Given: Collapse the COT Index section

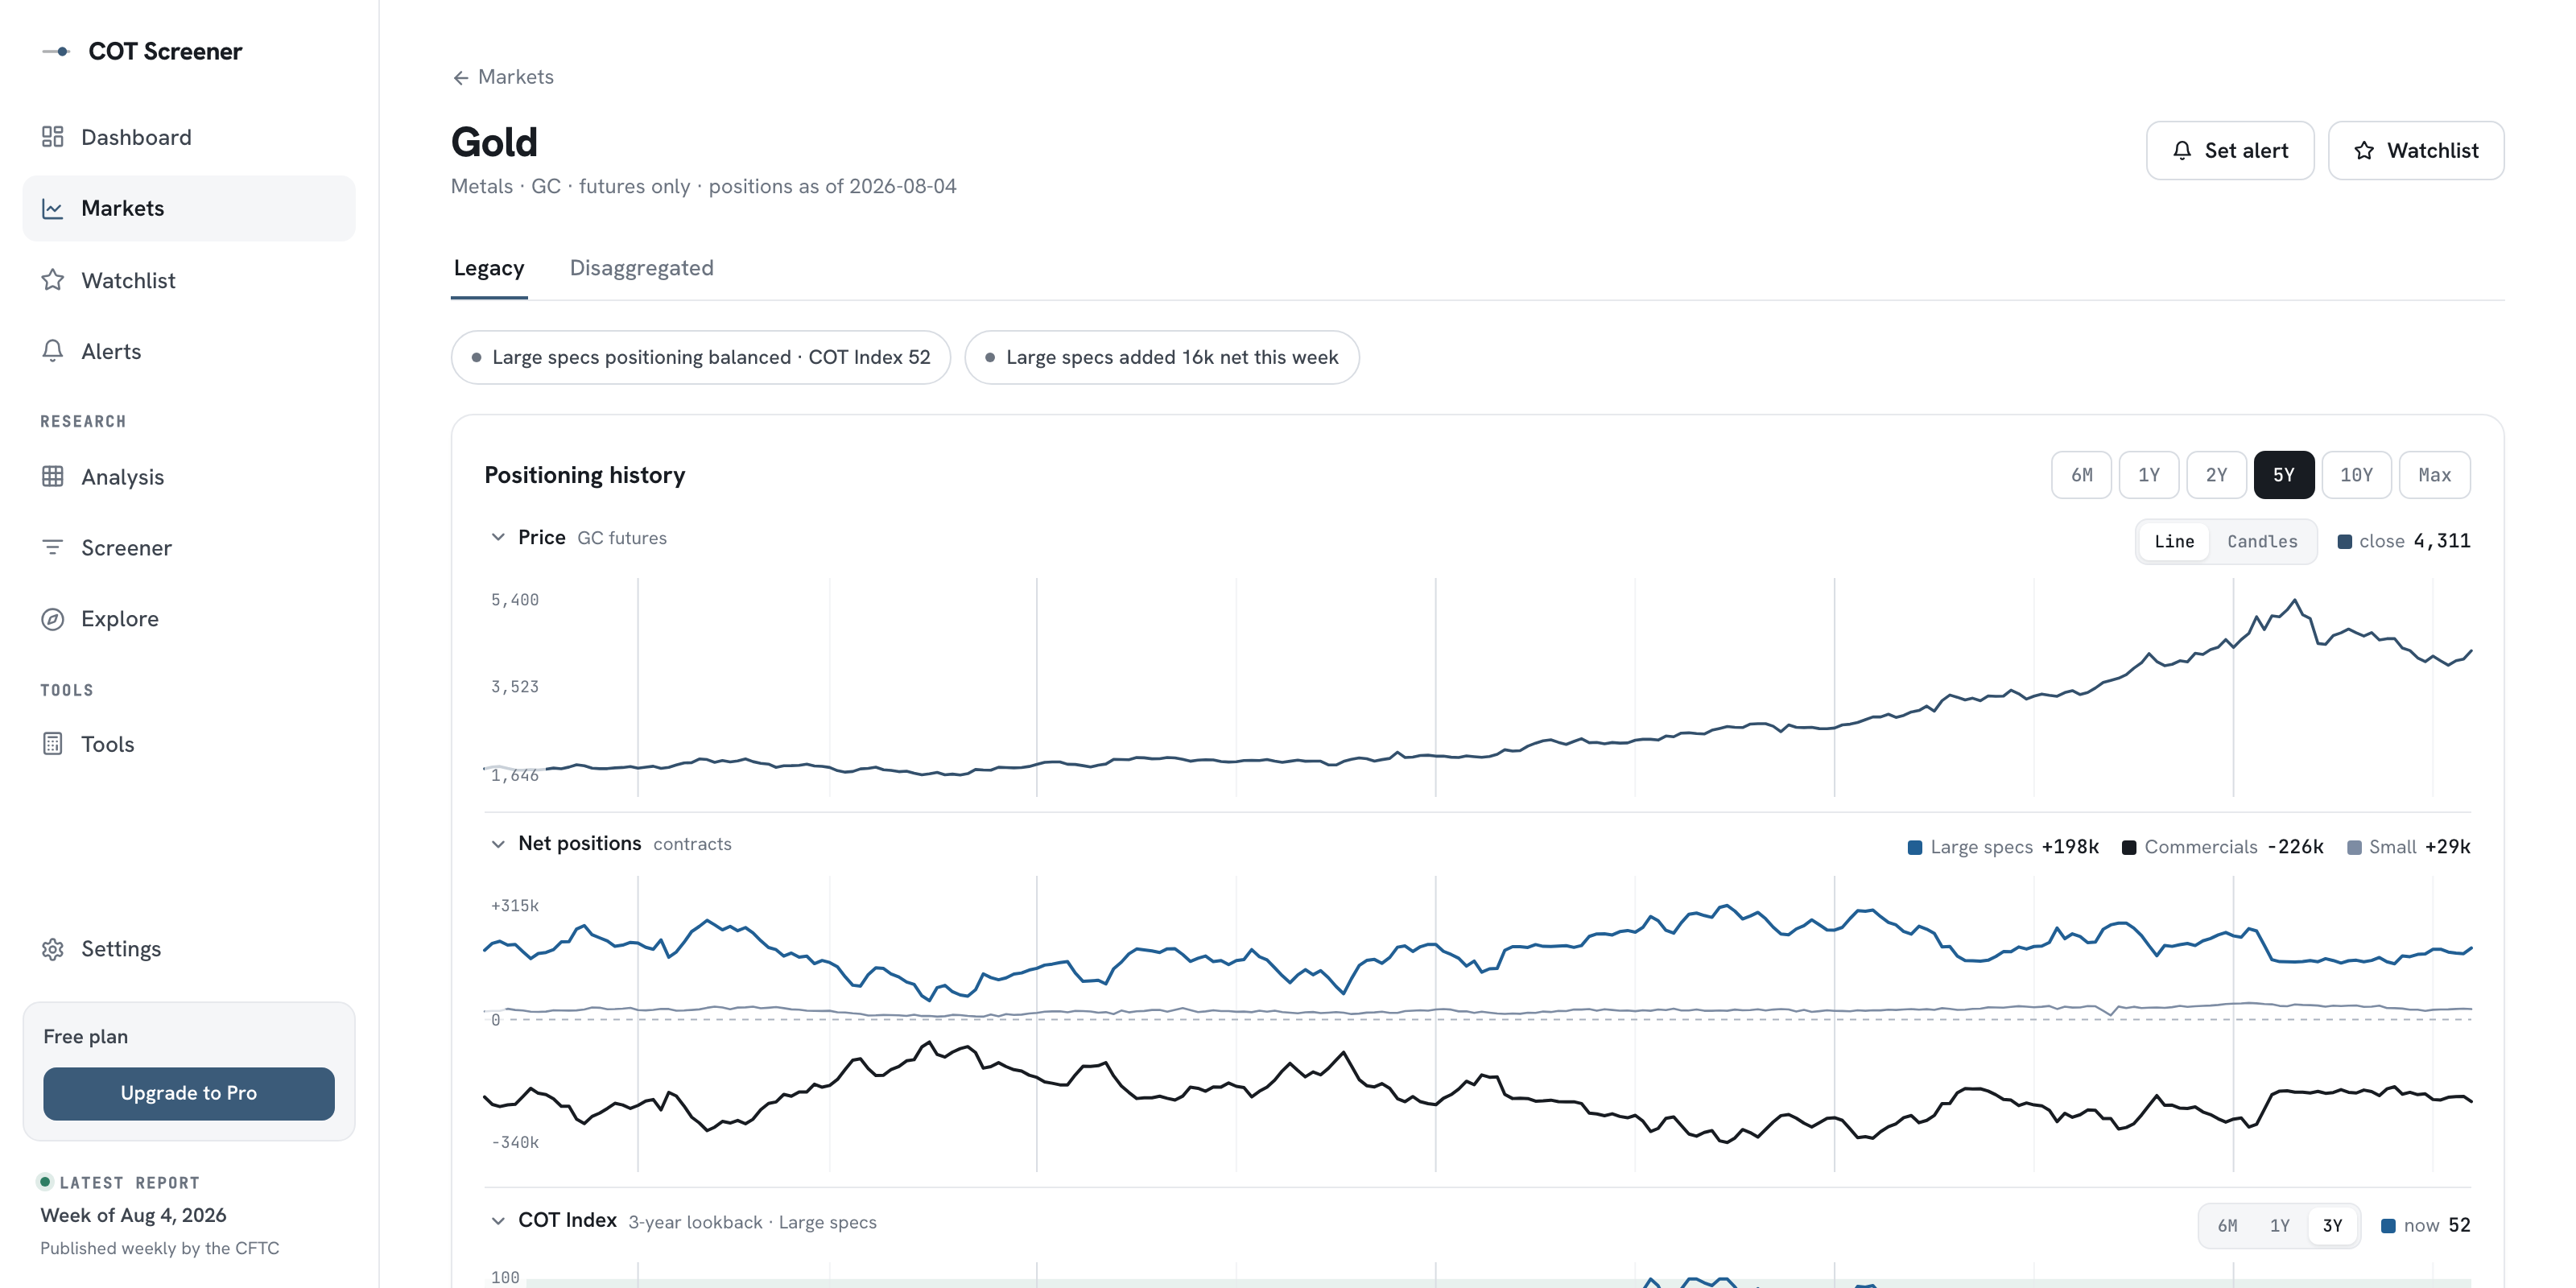Looking at the screenshot, I should point(498,1221).
